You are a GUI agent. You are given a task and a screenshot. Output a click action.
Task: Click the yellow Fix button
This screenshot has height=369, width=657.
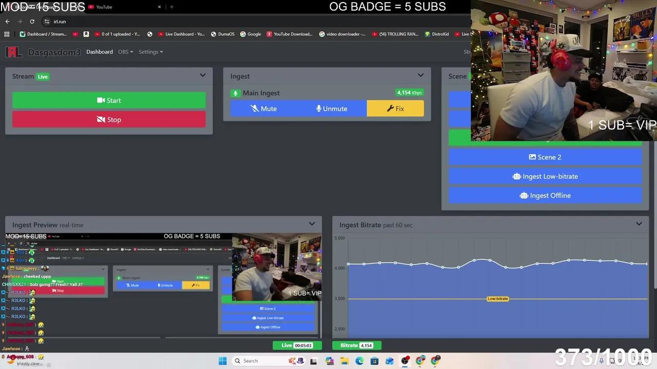tap(395, 109)
